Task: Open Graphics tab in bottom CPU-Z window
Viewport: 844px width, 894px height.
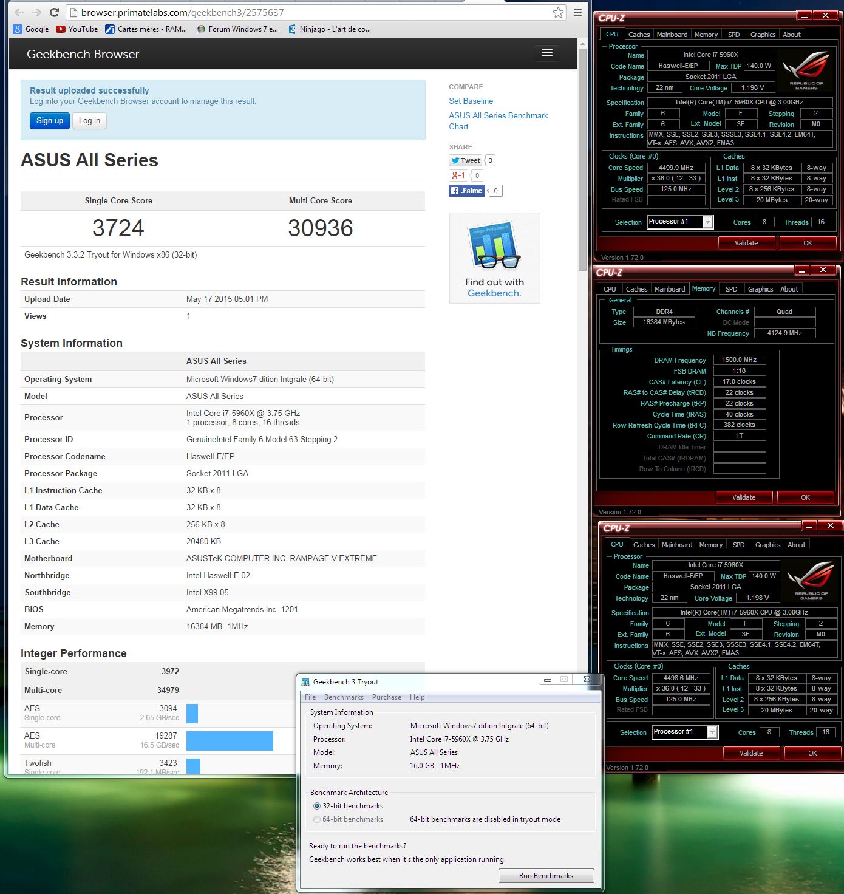Action: (767, 545)
